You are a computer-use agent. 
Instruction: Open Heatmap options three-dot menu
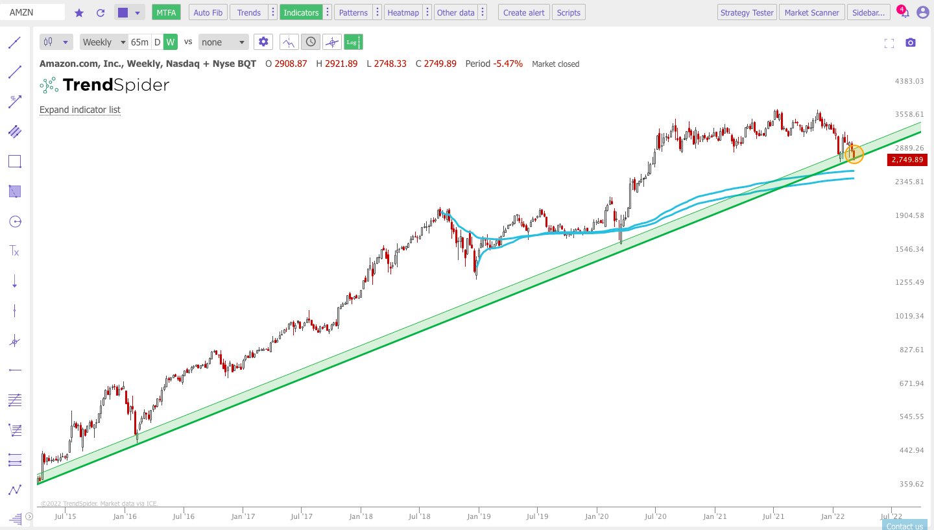[426, 12]
